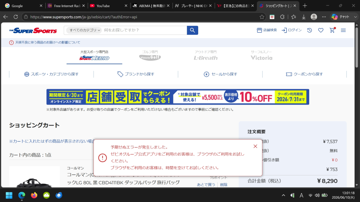Switch to the YouTube tab
Viewport: 360px width, 202px height.
point(108,6)
